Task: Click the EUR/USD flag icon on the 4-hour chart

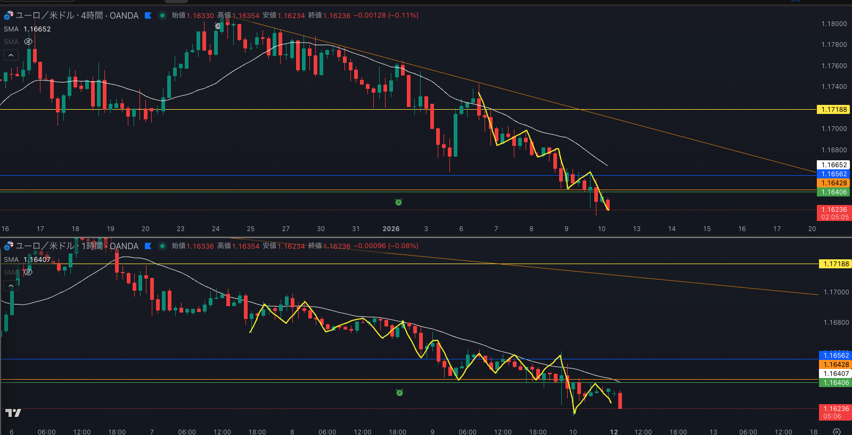Action: (9, 15)
